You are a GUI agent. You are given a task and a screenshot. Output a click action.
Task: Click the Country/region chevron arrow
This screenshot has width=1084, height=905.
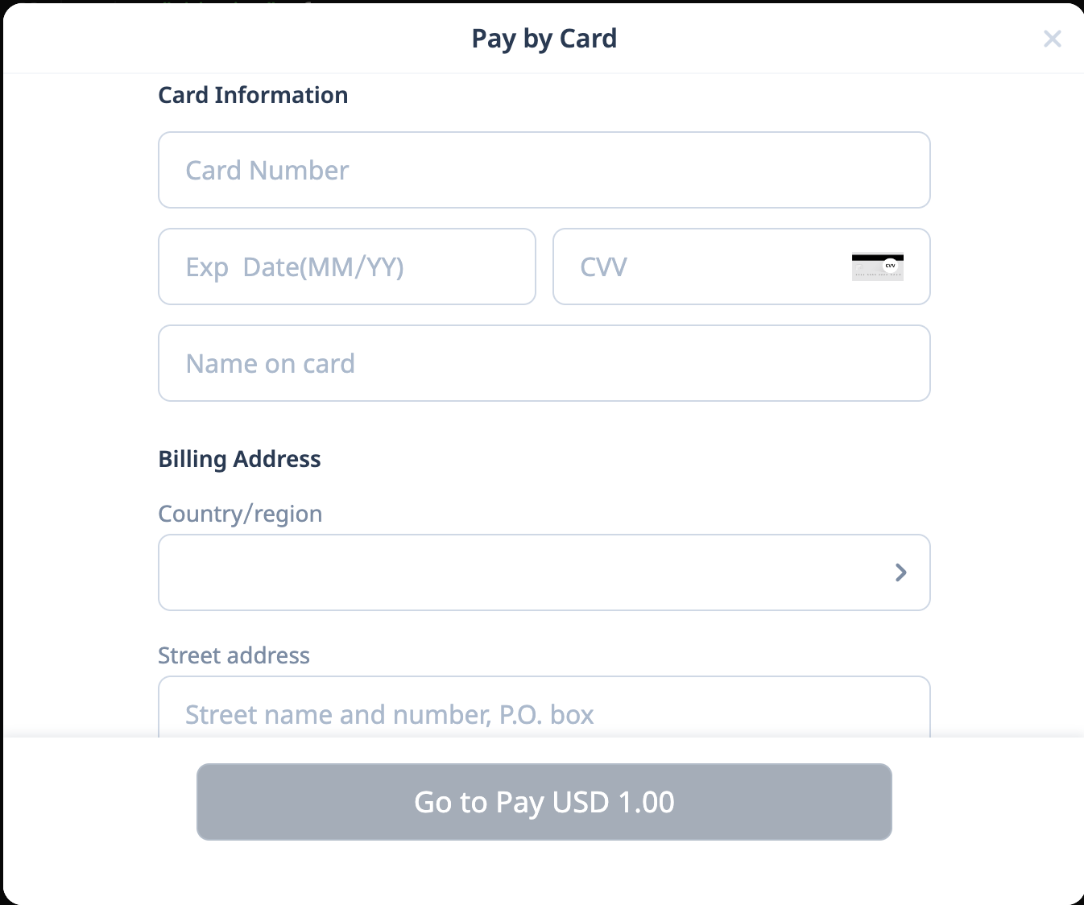(x=900, y=572)
